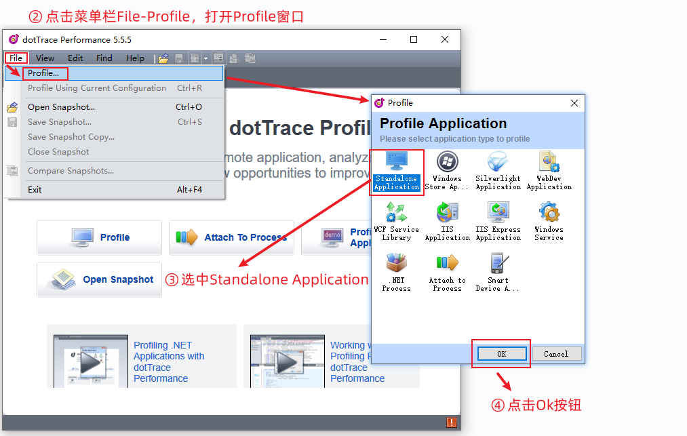Select WebDev Application icon
The height and width of the screenshot is (436, 687).
click(x=549, y=172)
